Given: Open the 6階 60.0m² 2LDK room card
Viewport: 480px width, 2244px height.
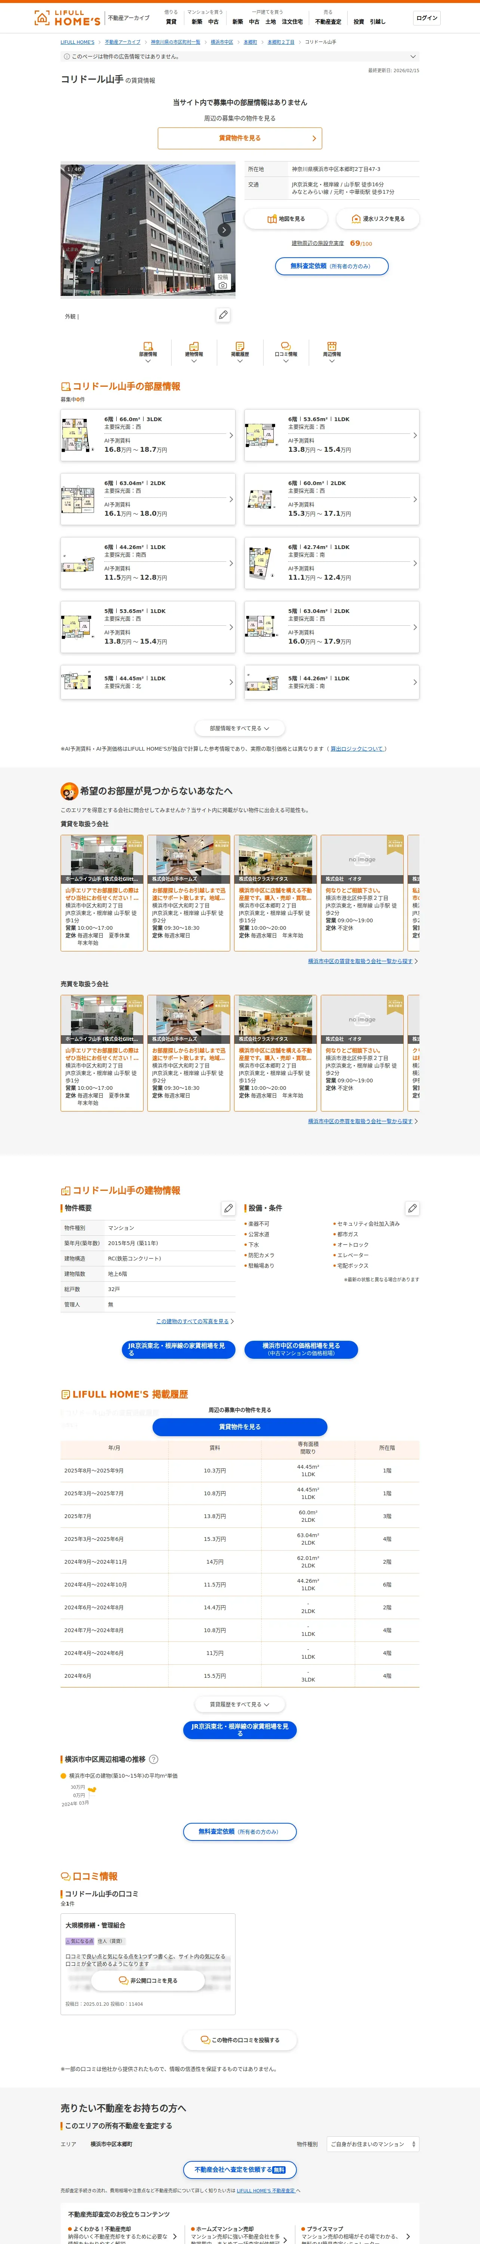Looking at the screenshot, I should (x=332, y=499).
